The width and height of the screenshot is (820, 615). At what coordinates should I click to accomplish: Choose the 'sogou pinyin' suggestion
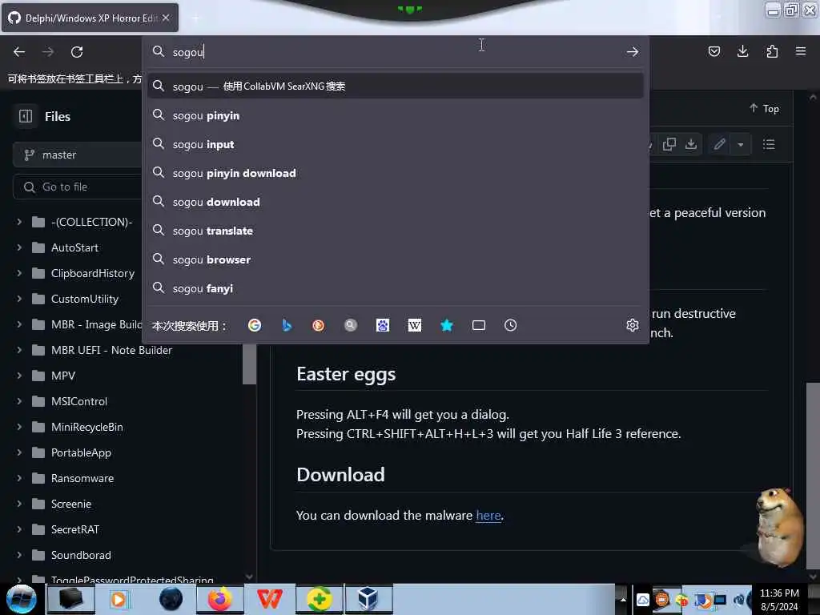395,115
